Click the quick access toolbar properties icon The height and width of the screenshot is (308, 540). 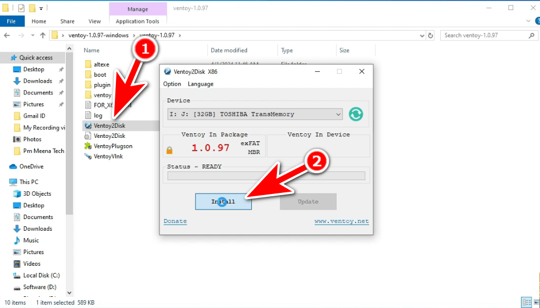pyautogui.click(x=21, y=8)
